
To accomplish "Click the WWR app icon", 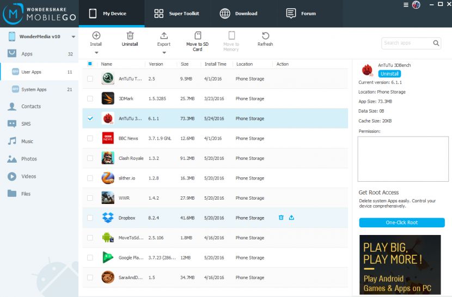I will (108, 198).
